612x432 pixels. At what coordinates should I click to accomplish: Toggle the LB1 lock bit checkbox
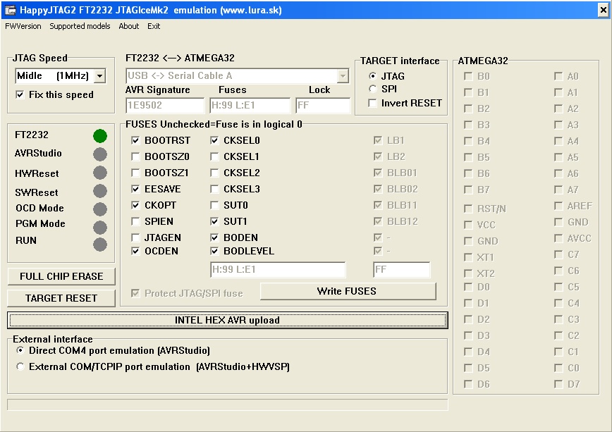(x=377, y=140)
